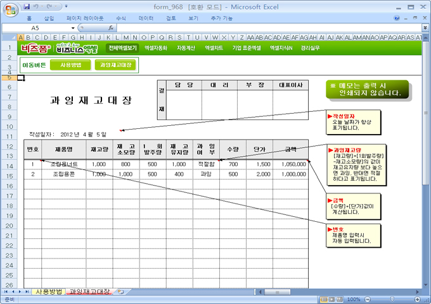Viewport: 431px width, 304px height.
Task: Click the insert new worksheet tab icon
Action: (120, 291)
